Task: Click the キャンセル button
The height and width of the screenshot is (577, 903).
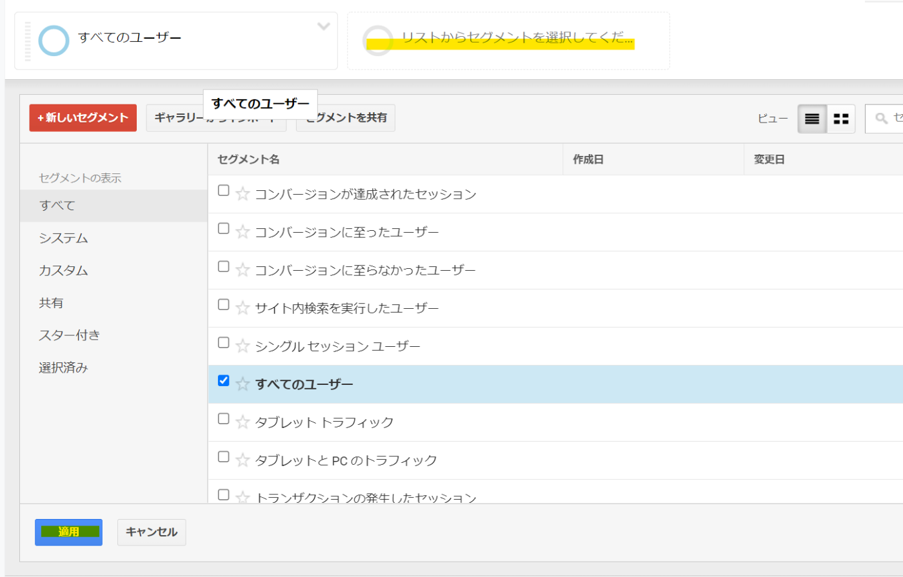Action: click(152, 532)
